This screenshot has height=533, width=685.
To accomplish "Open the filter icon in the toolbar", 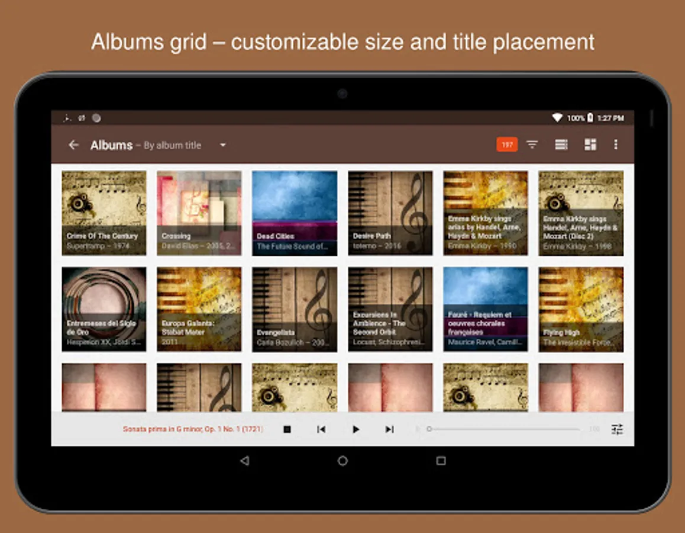I will click(532, 145).
